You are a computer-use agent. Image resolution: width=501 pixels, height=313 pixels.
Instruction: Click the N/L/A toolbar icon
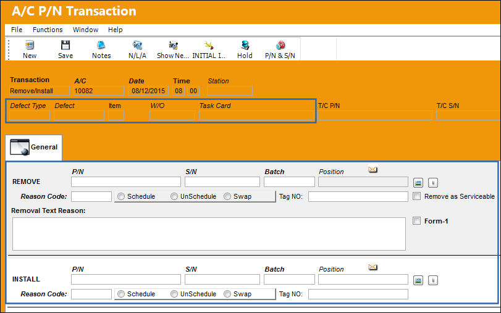pyautogui.click(x=137, y=45)
